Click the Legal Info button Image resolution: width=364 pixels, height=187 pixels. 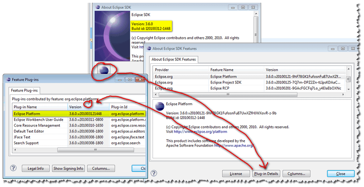(x=36, y=168)
